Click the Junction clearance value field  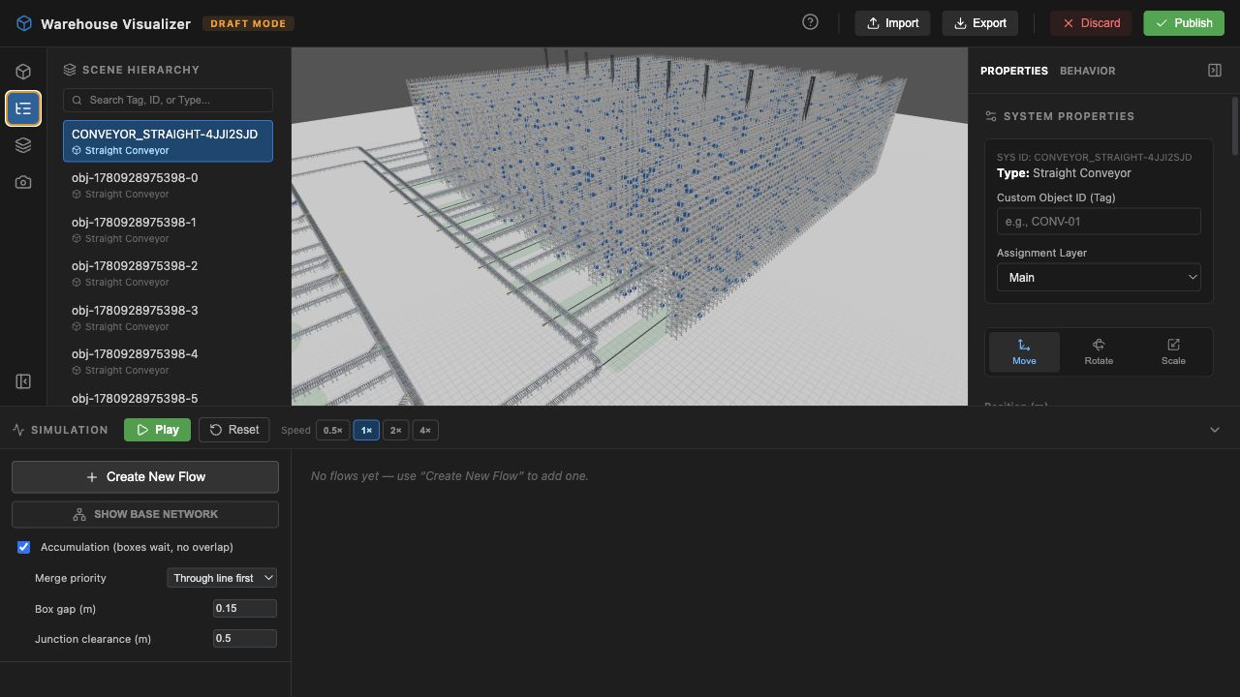245,638
